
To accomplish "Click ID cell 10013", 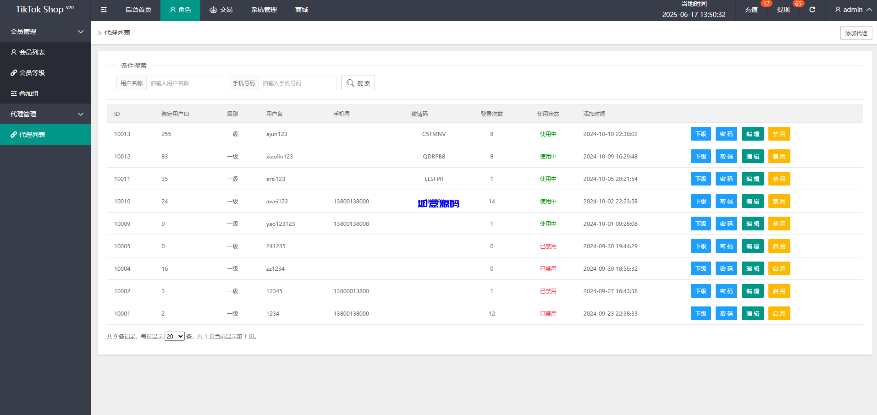I will coord(122,134).
